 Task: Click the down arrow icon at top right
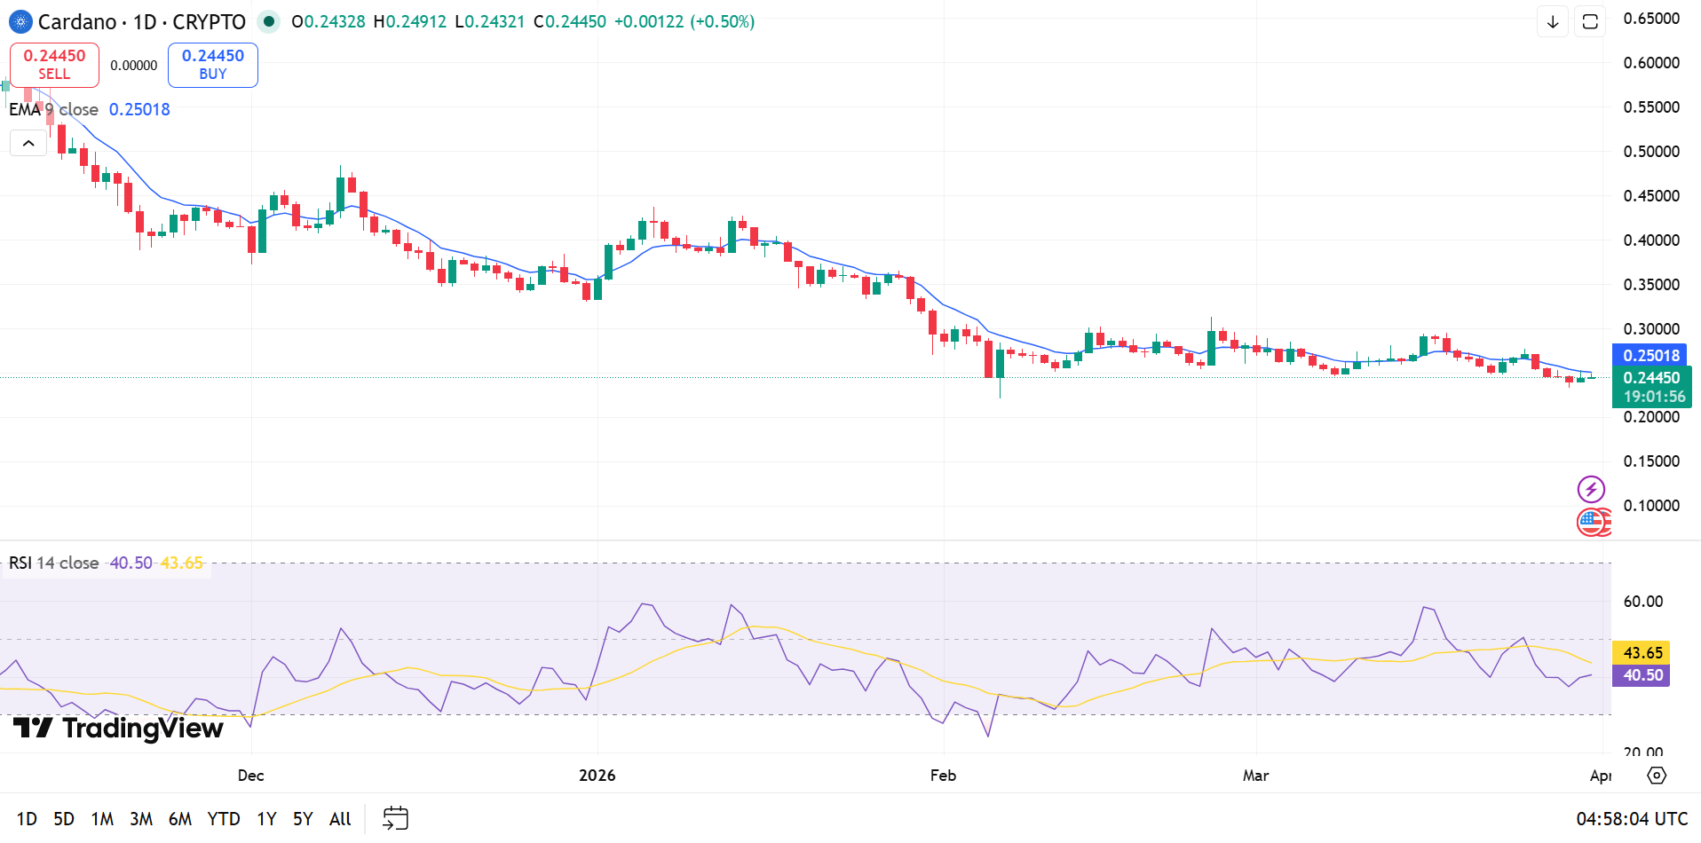tap(1553, 21)
